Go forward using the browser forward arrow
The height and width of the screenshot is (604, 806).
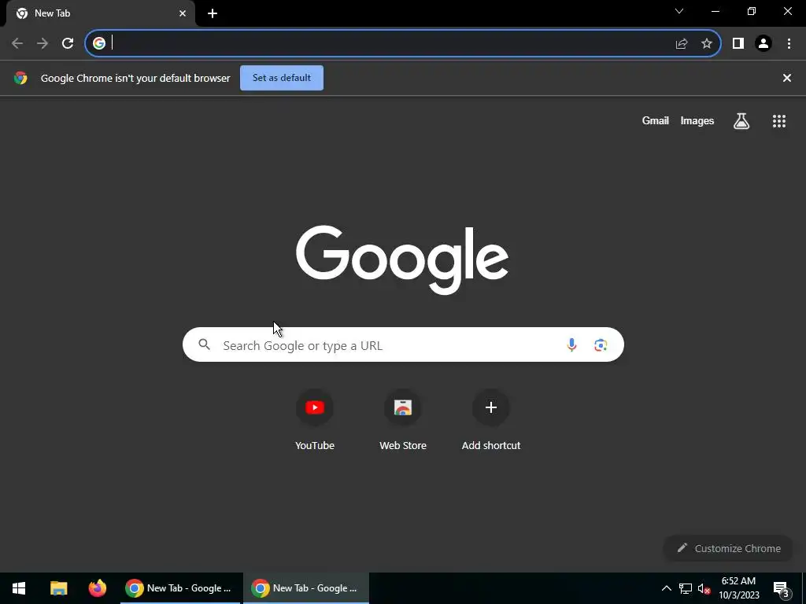(43, 43)
